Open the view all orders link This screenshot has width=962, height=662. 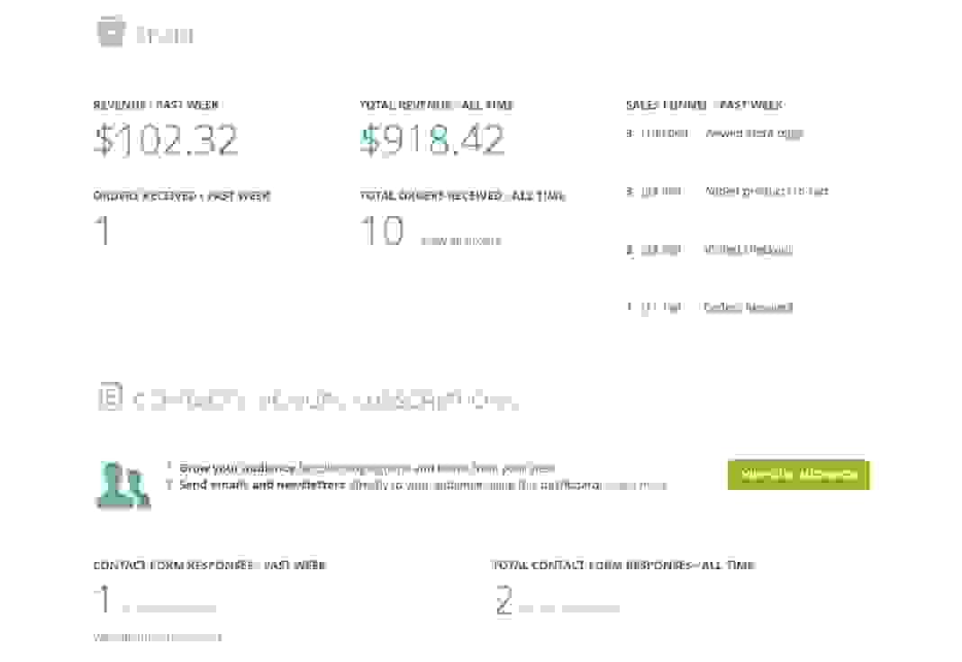(461, 241)
